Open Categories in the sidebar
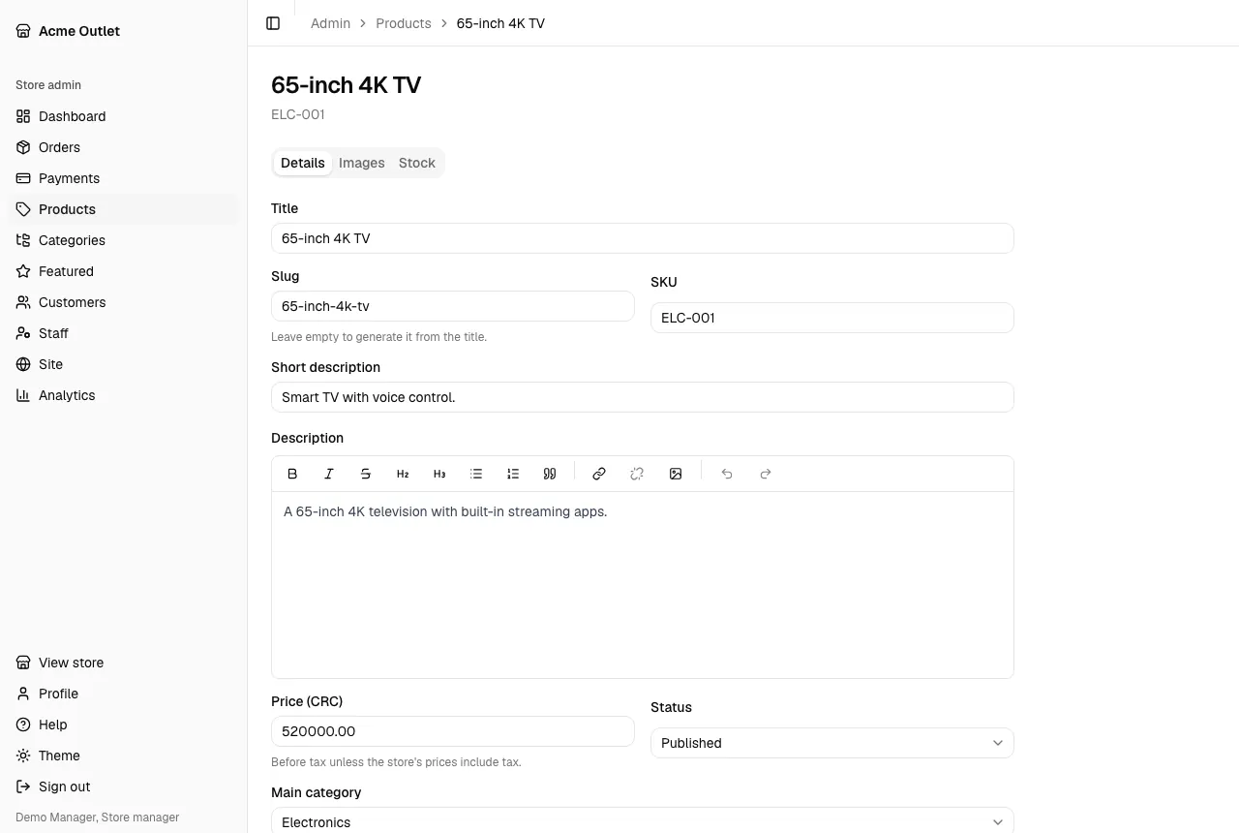The image size is (1239, 833). [x=123, y=240]
